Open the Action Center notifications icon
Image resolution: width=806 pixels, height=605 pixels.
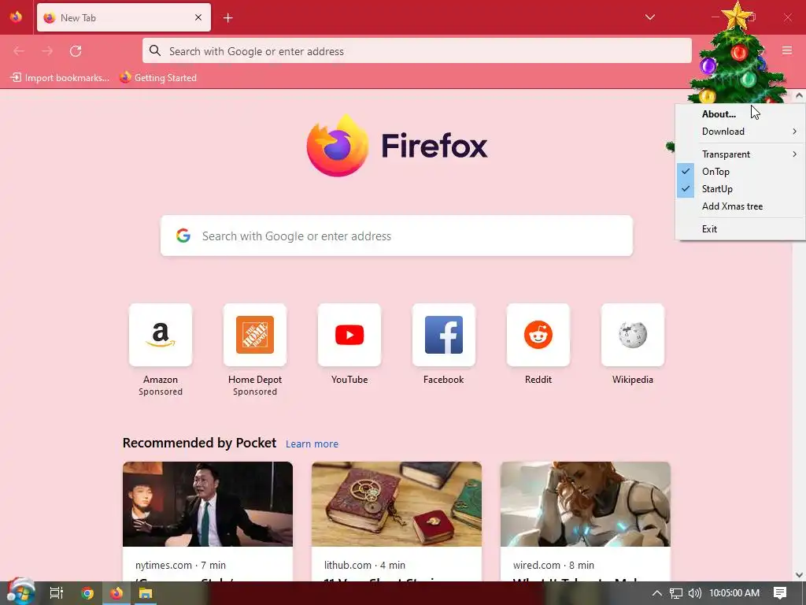point(780,593)
